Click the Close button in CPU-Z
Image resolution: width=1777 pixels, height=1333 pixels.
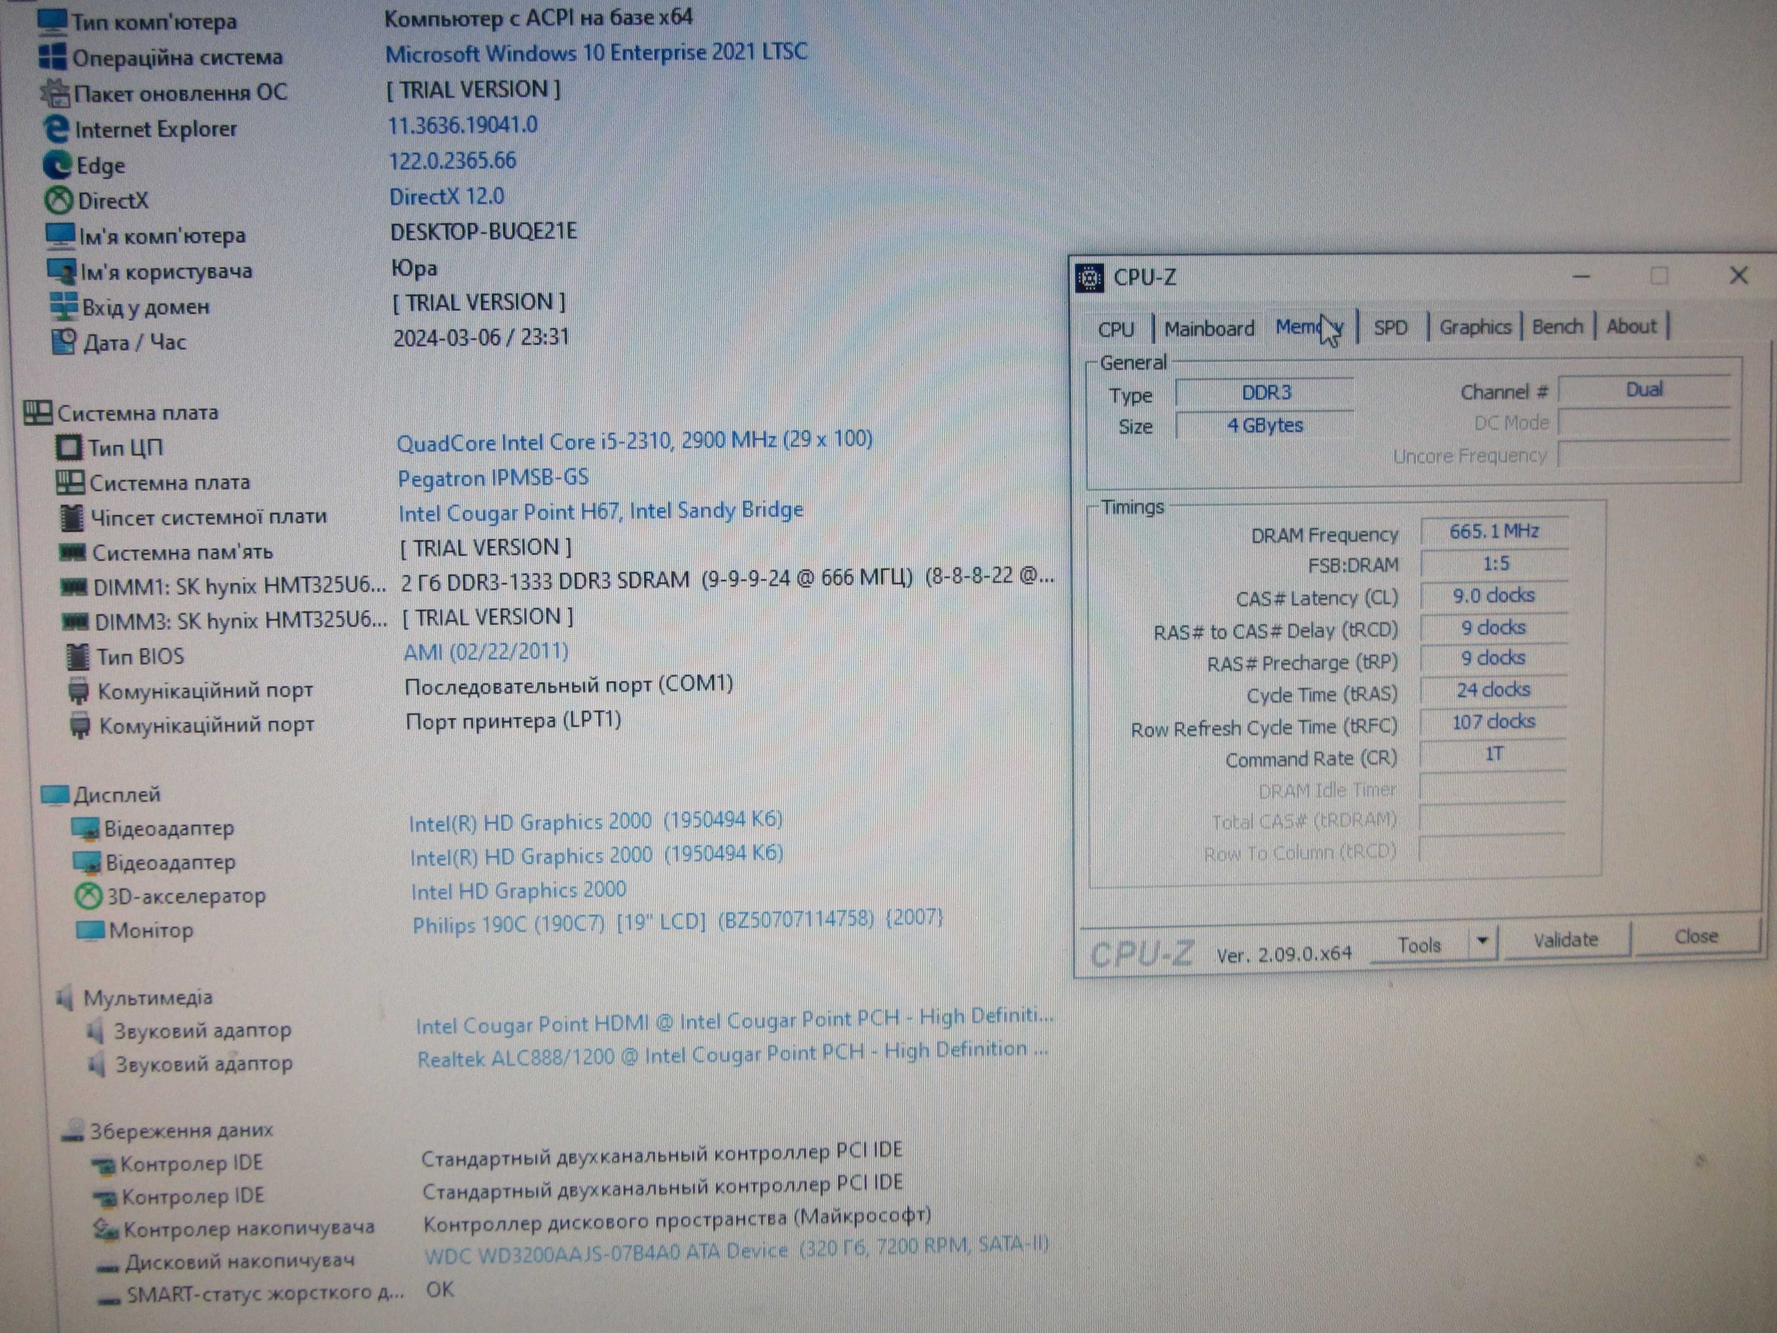[x=1697, y=936]
